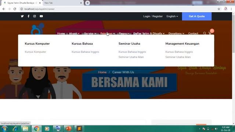Expand the Pages menu dropdown
The width and height of the screenshot is (235, 132).
point(124,33)
